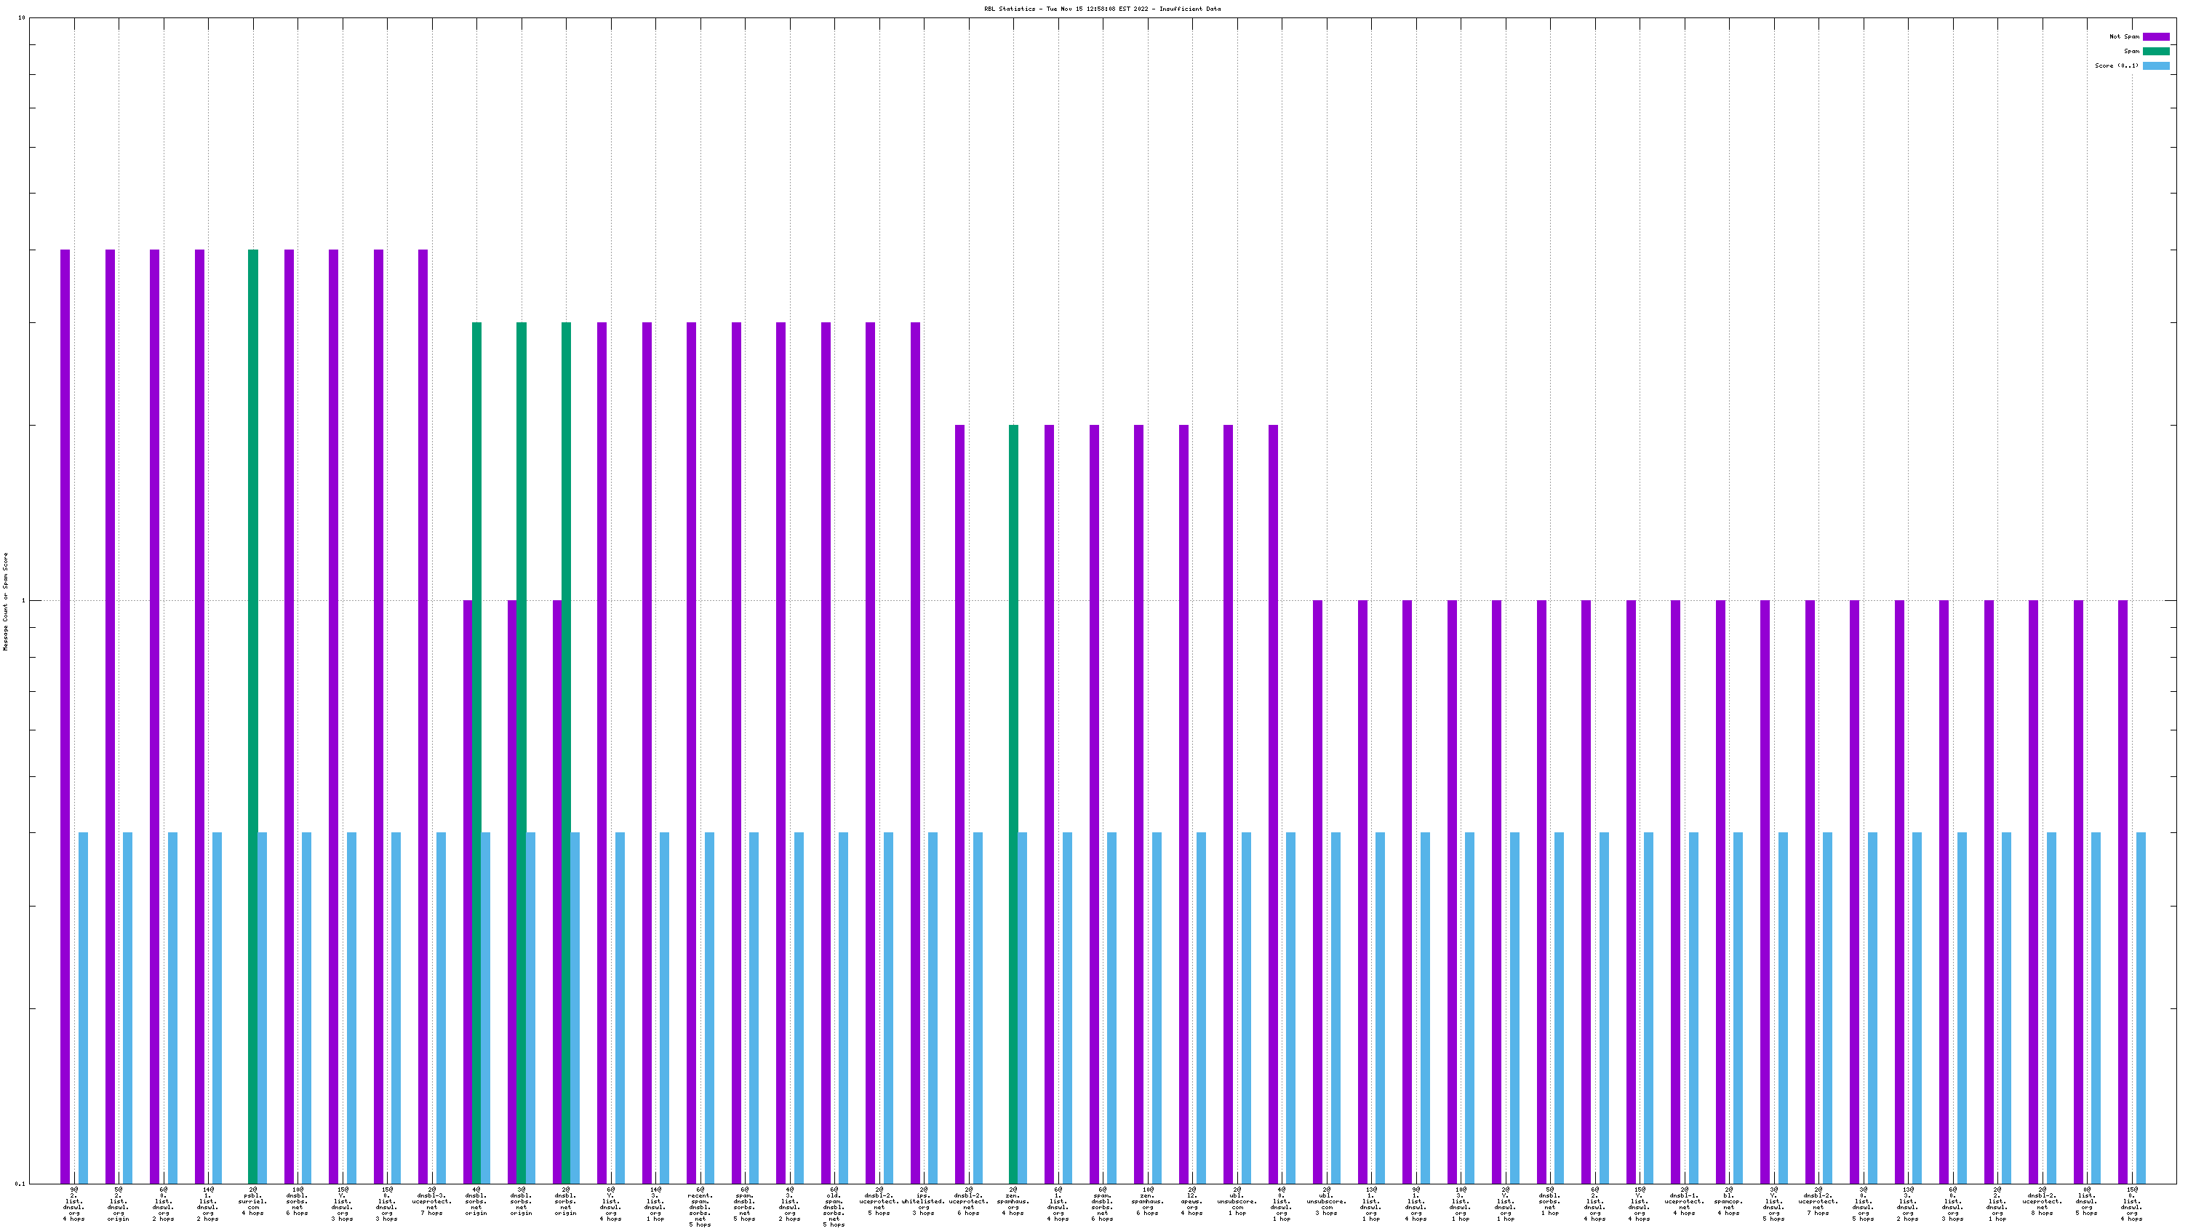Select the psbl.surriel.com x-axis label
This screenshot has height=1231, width=2188.
coord(252,1200)
